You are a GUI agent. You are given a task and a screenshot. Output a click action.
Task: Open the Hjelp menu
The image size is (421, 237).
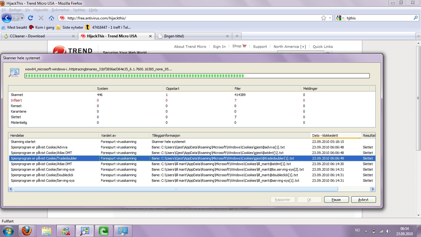click(x=93, y=10)
